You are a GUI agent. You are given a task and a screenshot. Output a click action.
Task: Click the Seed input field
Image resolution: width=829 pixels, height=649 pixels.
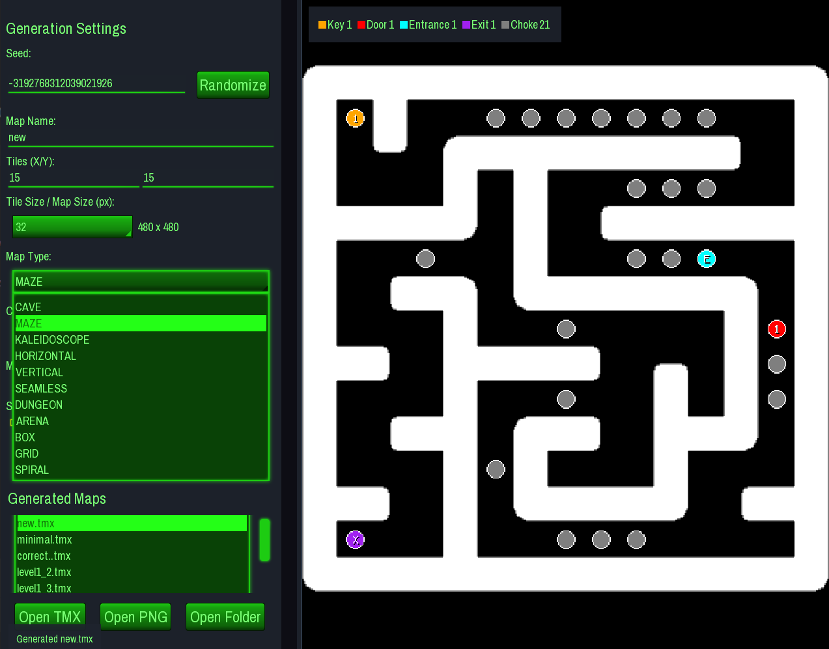coord(96,83)
